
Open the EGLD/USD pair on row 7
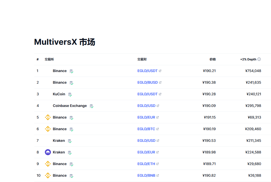tap(146, 141)
